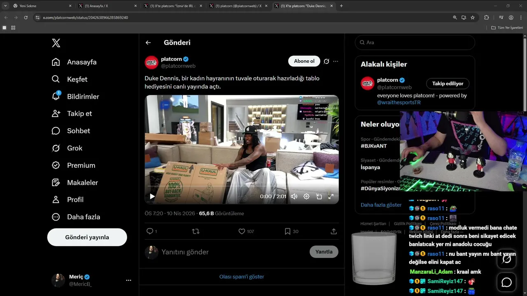Open browser extensions puzzle icon
Image resolution: width=527 pixels, height=296 pixels.
pyautogui.click(x=487, y=18)
